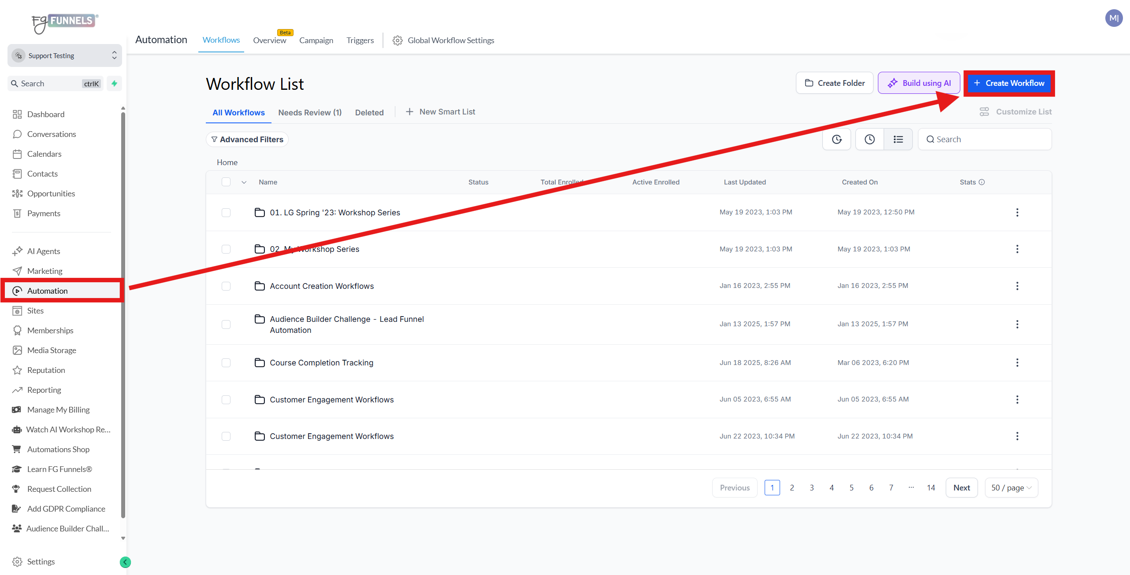The image size is (1130, 575).
Task: Open three-dot menu for Course Completion Tracking
Action: pos(1017,362)
